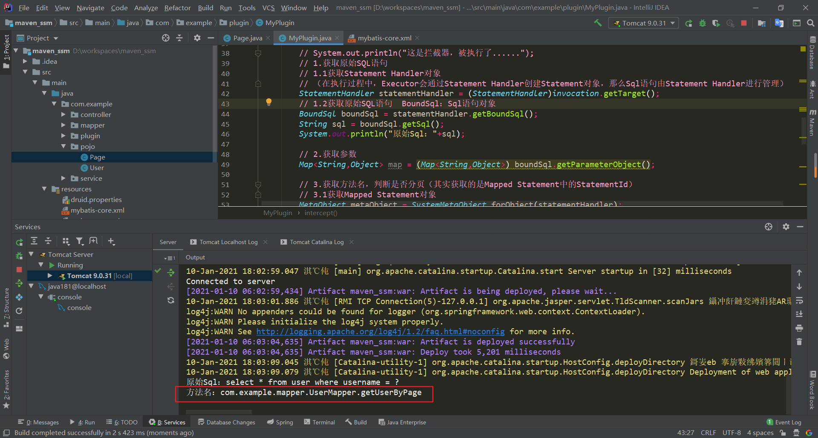This screenshot has width=818, height=438.
Task: Clear console output with the trash icon
Action: click(799, 342)
